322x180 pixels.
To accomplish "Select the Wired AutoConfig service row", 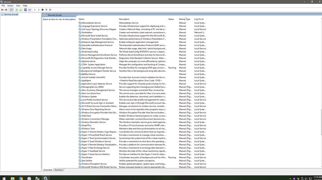I will click(x=142, y=52).
